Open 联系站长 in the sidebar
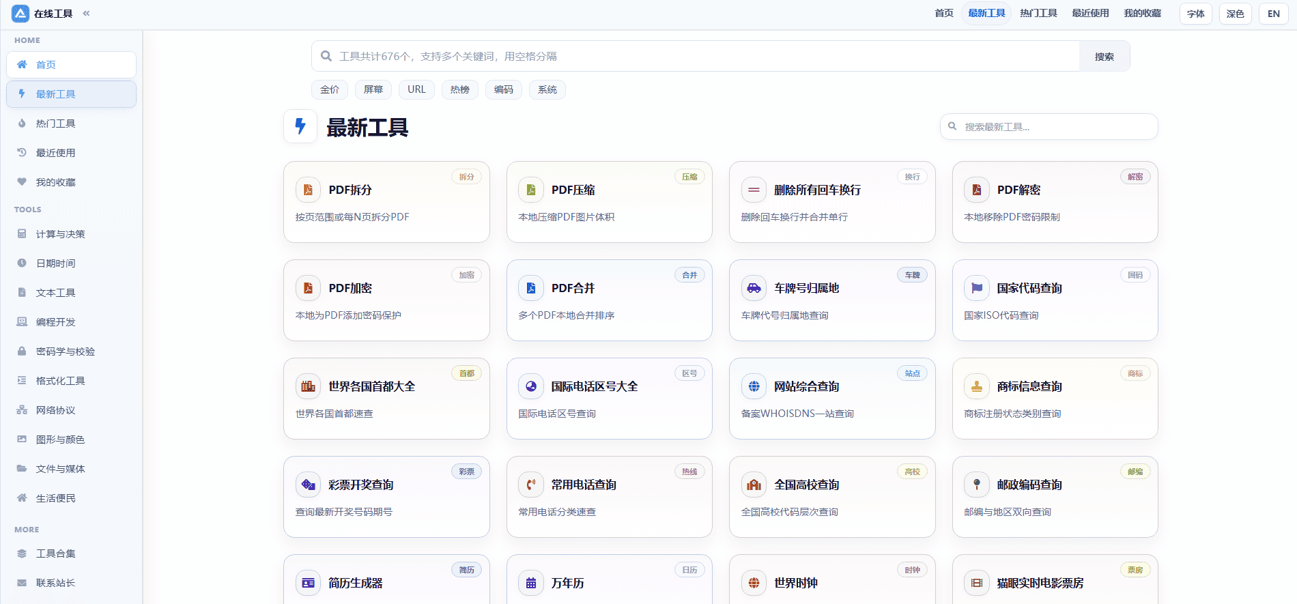1297x604 pixels. tap(71, 583)
